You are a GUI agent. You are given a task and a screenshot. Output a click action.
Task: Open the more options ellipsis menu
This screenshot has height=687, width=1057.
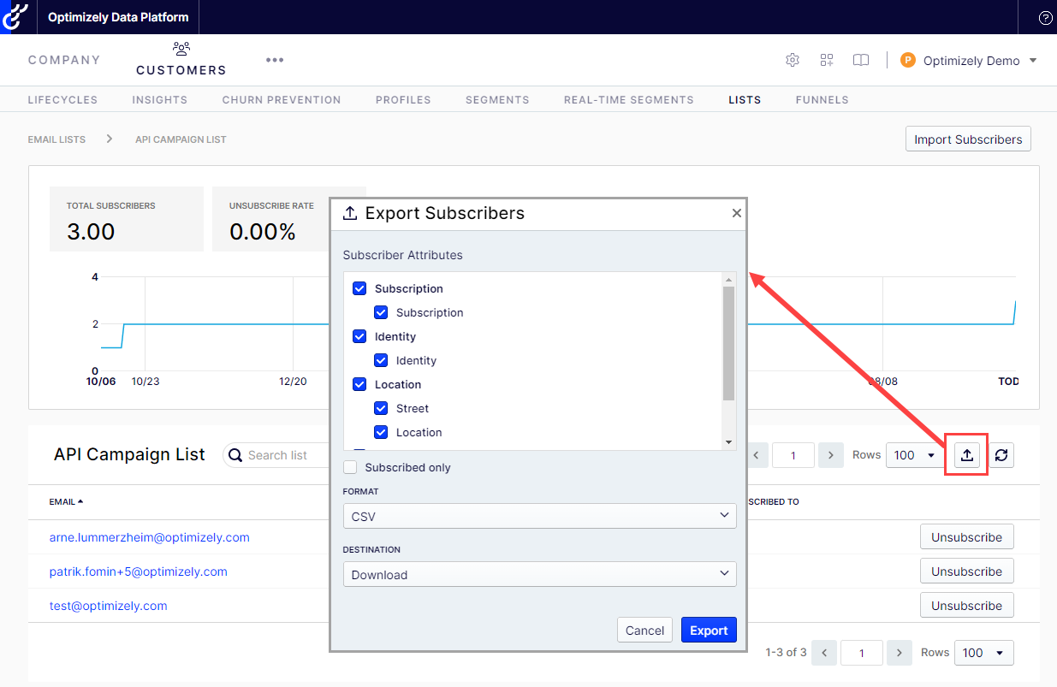(x=275, y=60)
